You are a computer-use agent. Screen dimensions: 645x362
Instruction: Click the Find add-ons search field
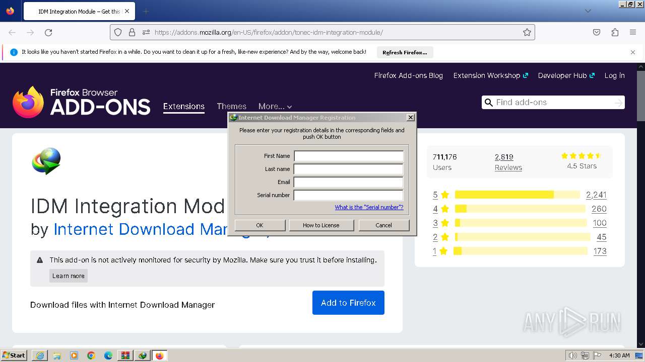coord(553,103)
